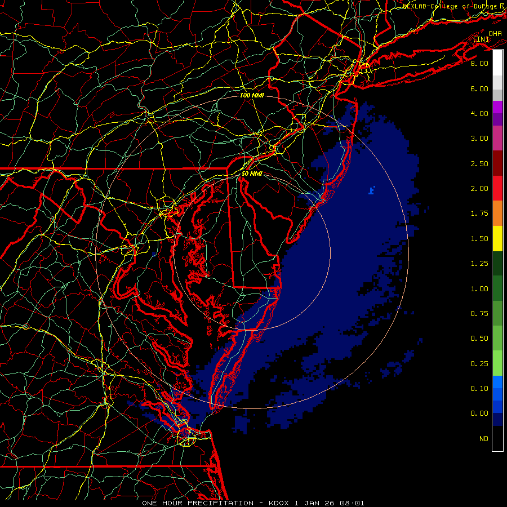Click the 1.75 legend value
The height and width of the screenshot is (507, 507).
click(x=479, y=214)
